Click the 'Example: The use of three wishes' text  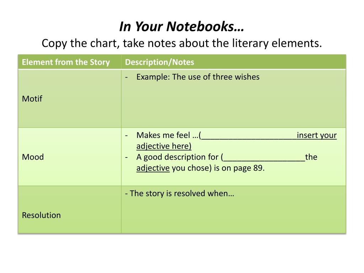pos(198,77)
